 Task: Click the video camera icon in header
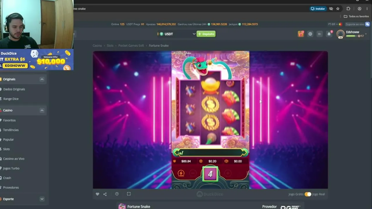pos(319,34)
